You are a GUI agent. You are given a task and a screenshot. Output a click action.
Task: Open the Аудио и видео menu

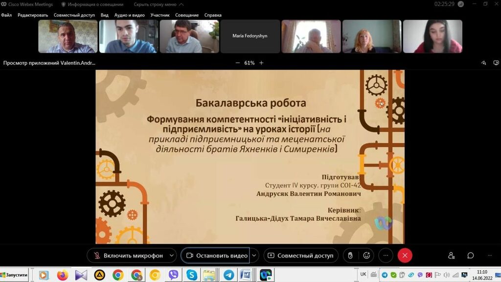coord(129,15)
